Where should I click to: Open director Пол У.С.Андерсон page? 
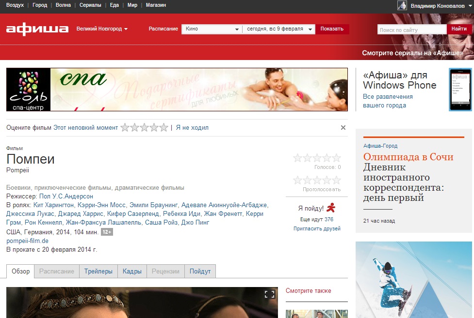tap(66, 197)
